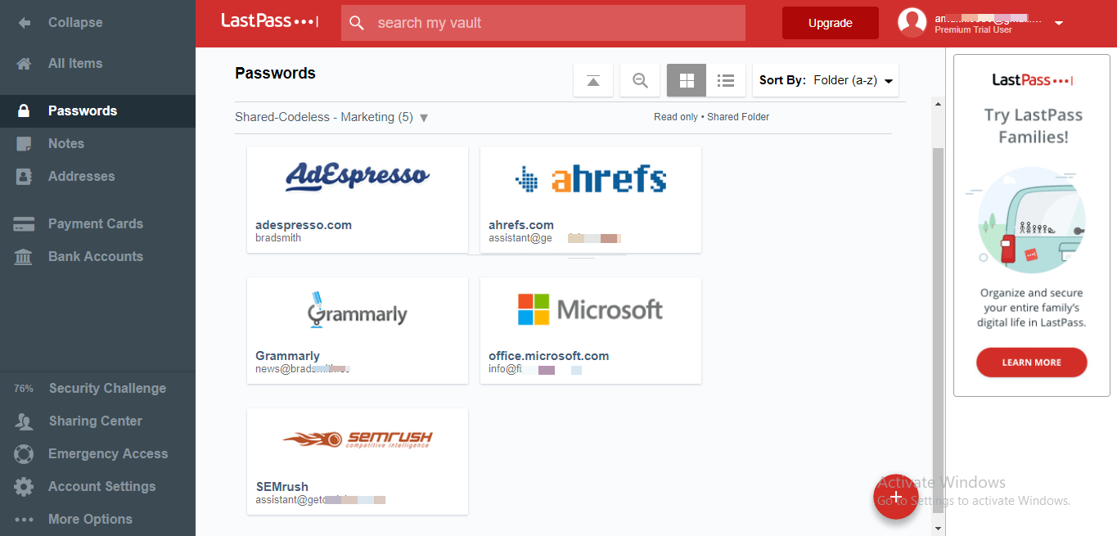Select Payment Cards in sidebar
The height and width of the screenshot is (536, 1117).
coord(96,224)
